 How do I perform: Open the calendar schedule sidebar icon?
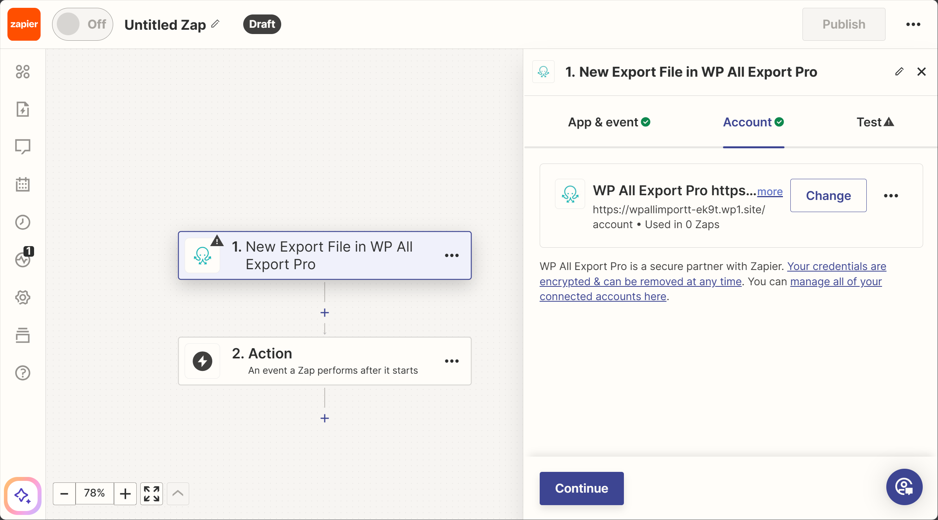23,184
